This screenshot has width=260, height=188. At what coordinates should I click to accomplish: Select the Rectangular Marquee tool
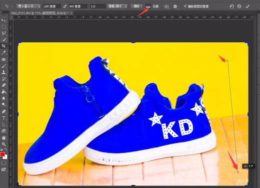point(3,26)
